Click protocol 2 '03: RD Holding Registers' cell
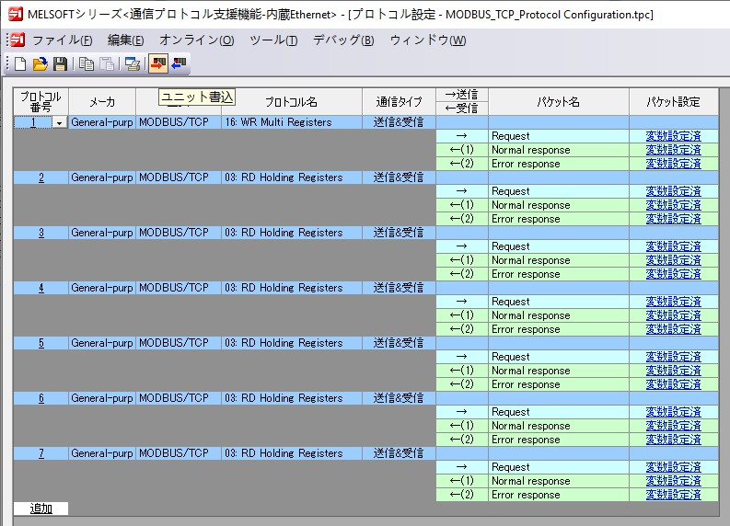Image resolution: width=730 pixels, height=526 pixels. 292,177
